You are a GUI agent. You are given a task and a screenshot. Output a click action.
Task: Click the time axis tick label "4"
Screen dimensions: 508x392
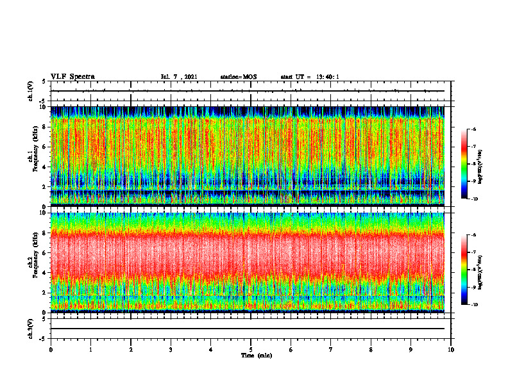(x=211, y=350)
